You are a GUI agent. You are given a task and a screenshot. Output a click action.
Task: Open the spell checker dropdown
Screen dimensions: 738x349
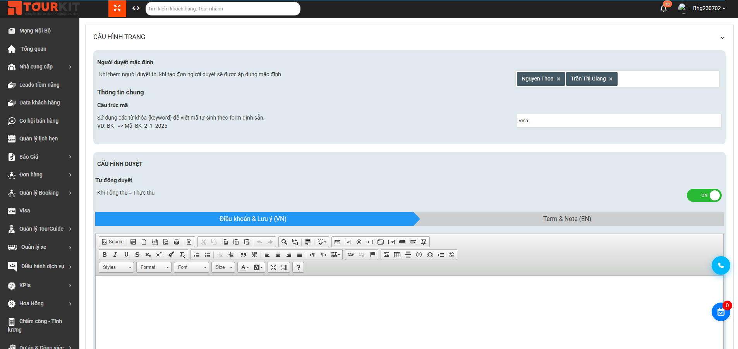click(x=322, y=242)
